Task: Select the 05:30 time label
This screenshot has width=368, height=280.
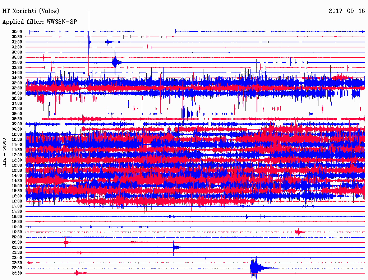Action: click(17, 88)
